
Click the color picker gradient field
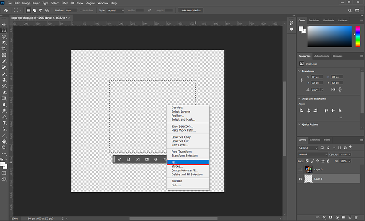point(329,36)
